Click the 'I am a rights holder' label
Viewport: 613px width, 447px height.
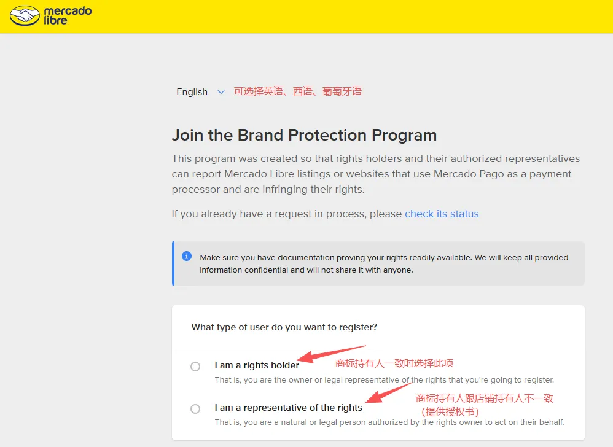[257, 365]
